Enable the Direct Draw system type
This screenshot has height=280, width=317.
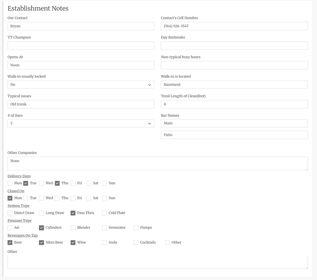click(x=10, y=213)
